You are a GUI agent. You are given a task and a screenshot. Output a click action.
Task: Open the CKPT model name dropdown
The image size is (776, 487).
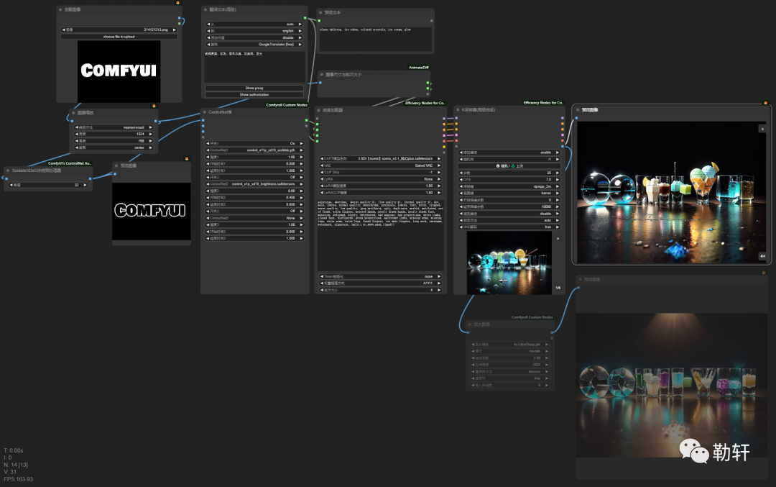click(x=380, y=158)
